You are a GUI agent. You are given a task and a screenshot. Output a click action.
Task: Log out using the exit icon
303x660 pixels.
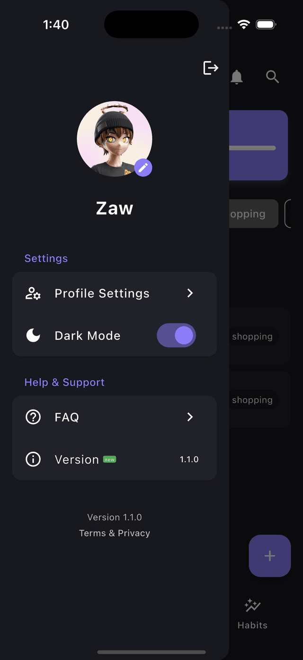pyautogui.click(x=210, y=68)
